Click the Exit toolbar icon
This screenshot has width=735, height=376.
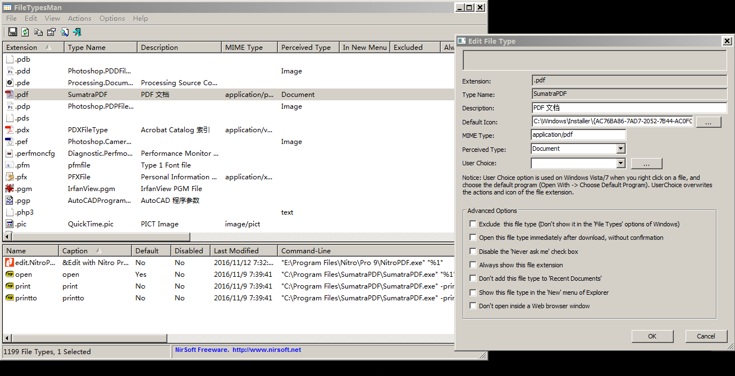coord(77,32)
